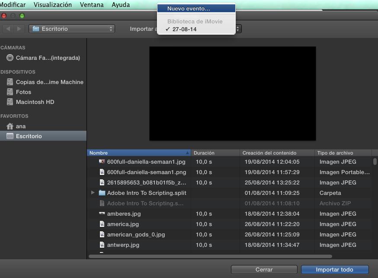Select the checked 27-08-14 event option
This screenshot has width=378, height=278.
coord(184,29)
